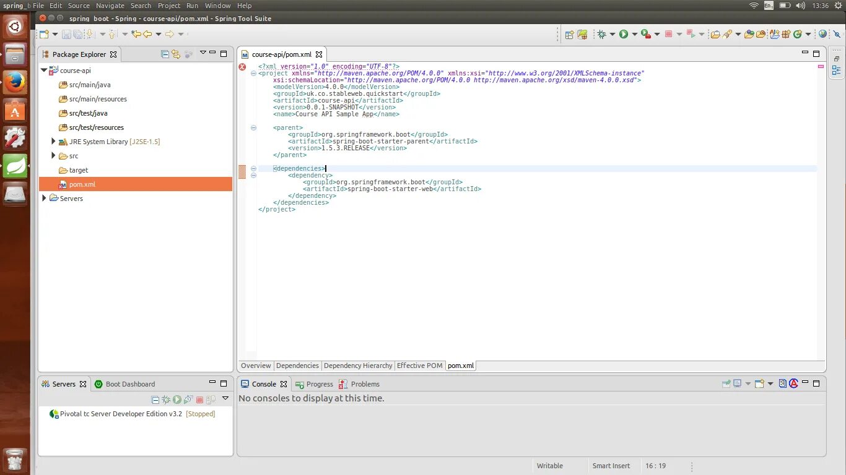Open the Navigate menu
Image resolution: width=846 pixels, height=475 pixels.
point(110,6)
